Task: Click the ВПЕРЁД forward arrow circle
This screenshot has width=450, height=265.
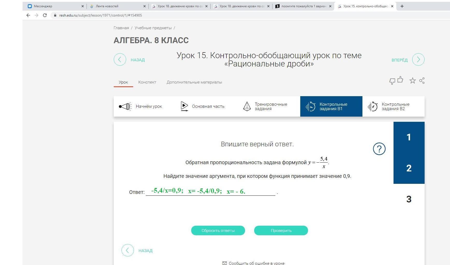Action: (x=418, y=60)
